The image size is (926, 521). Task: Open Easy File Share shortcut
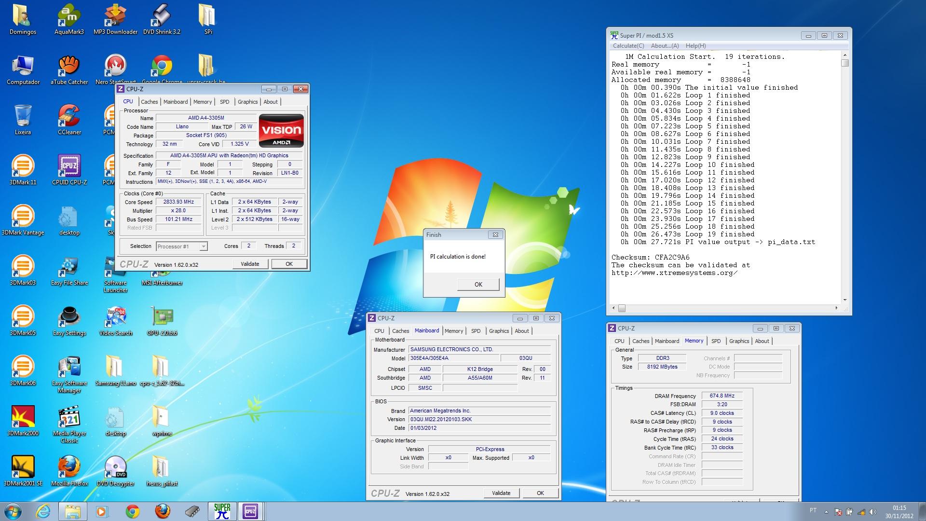click(69, 270)
